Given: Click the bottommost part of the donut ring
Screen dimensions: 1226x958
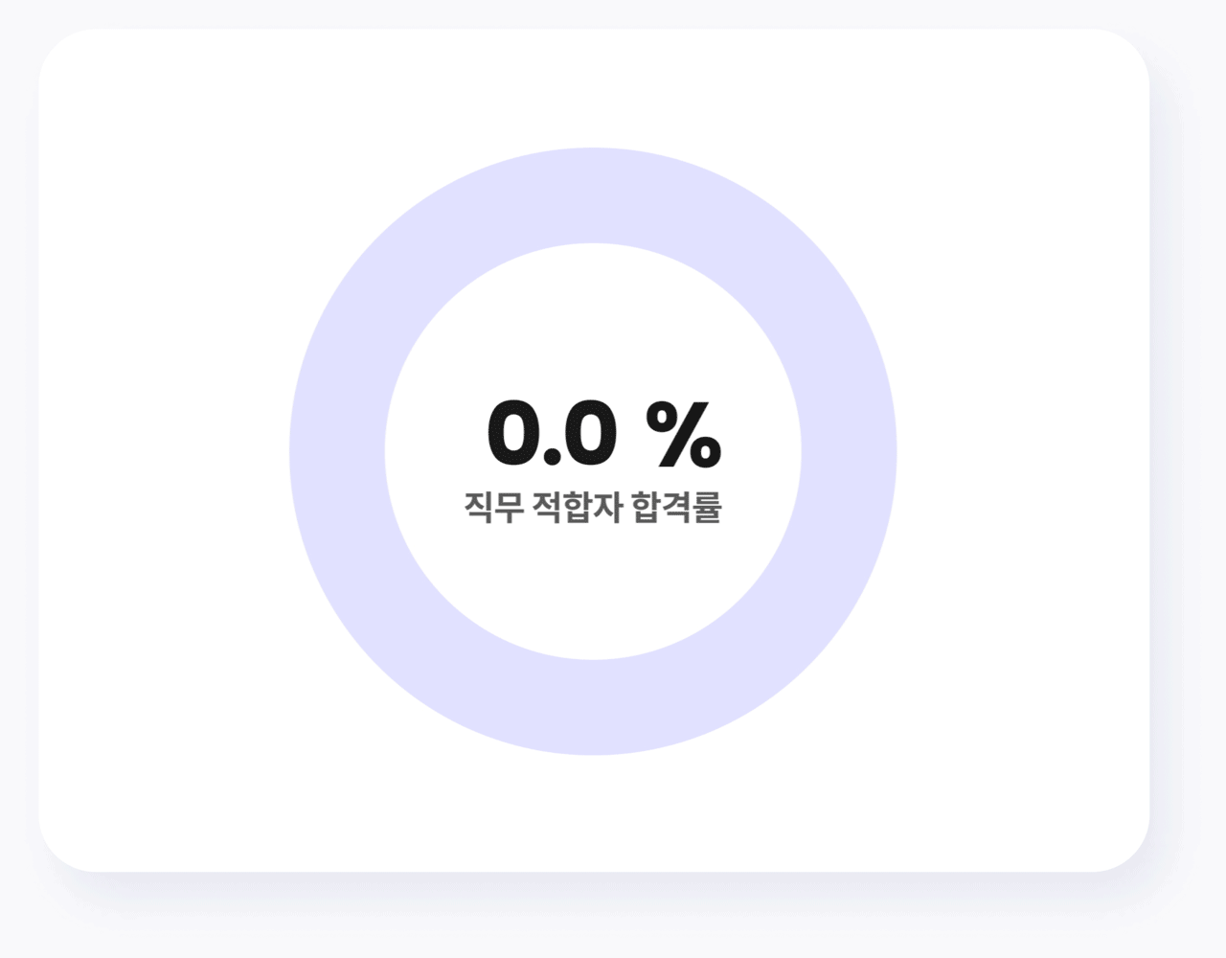Looking at the screenshot, I should point(593,708).
